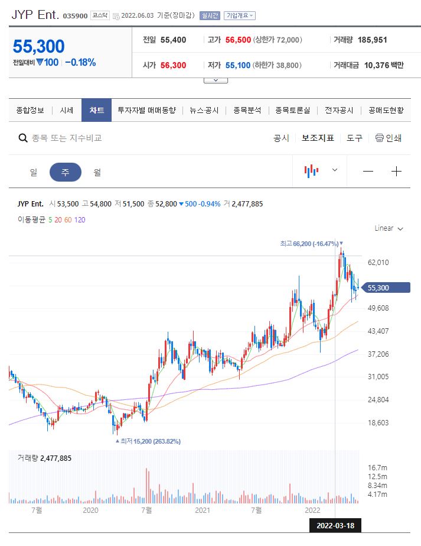Select the 주 weekly period option
The width and height of the screenshot is (421, 546).
(66, 172)
